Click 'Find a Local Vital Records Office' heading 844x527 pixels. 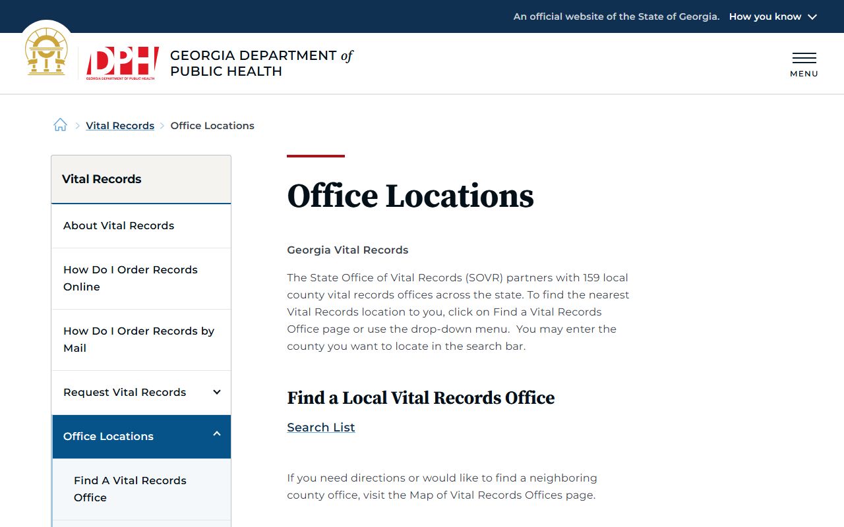tap(421, 398)
